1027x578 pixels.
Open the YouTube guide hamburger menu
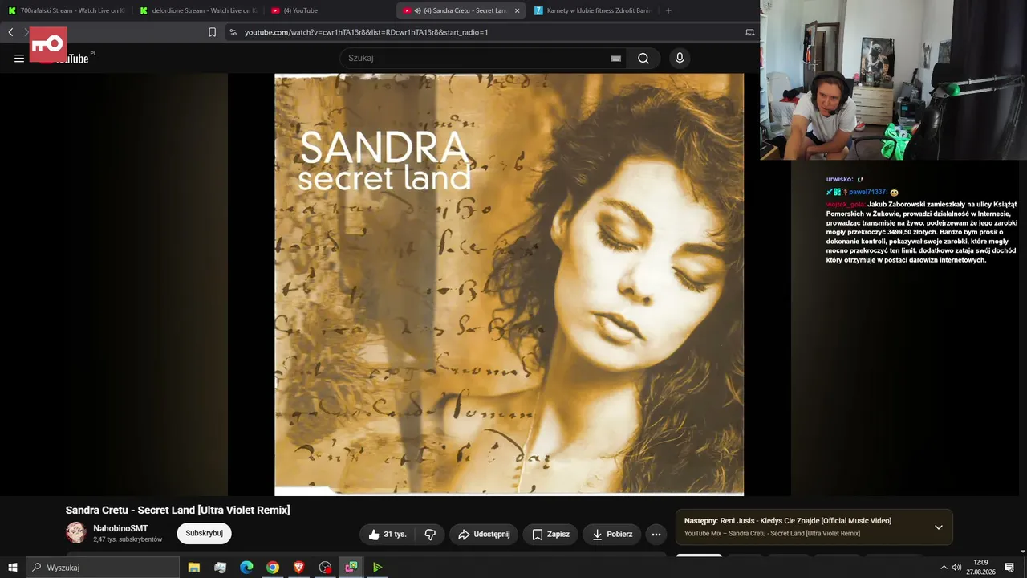pos(19,58)
